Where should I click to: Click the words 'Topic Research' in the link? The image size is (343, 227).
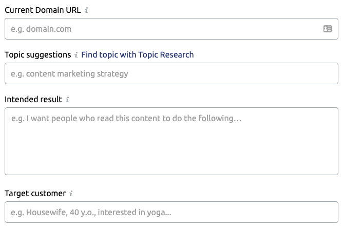coord(166,54)
